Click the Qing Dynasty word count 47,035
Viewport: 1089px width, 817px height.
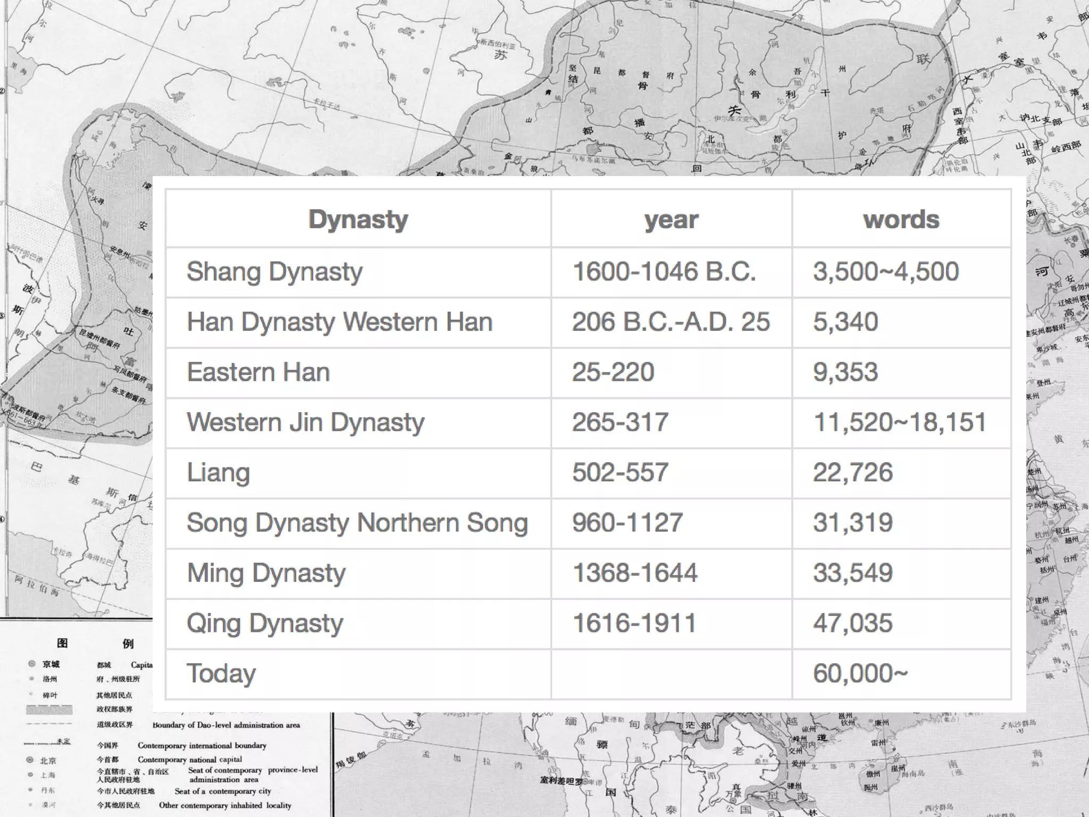coord(852,623)
